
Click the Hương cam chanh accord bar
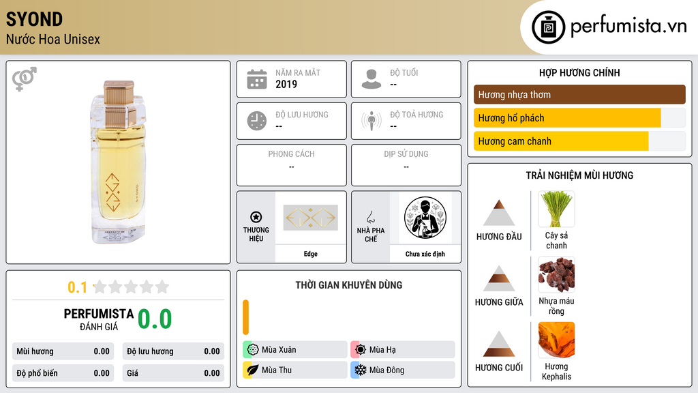pos(579,141)
